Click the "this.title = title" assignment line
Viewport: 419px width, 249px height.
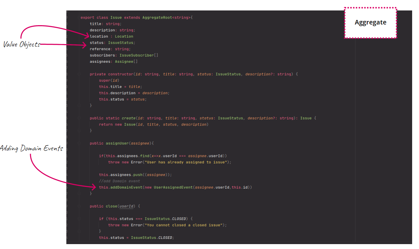[x=120, y=87]
